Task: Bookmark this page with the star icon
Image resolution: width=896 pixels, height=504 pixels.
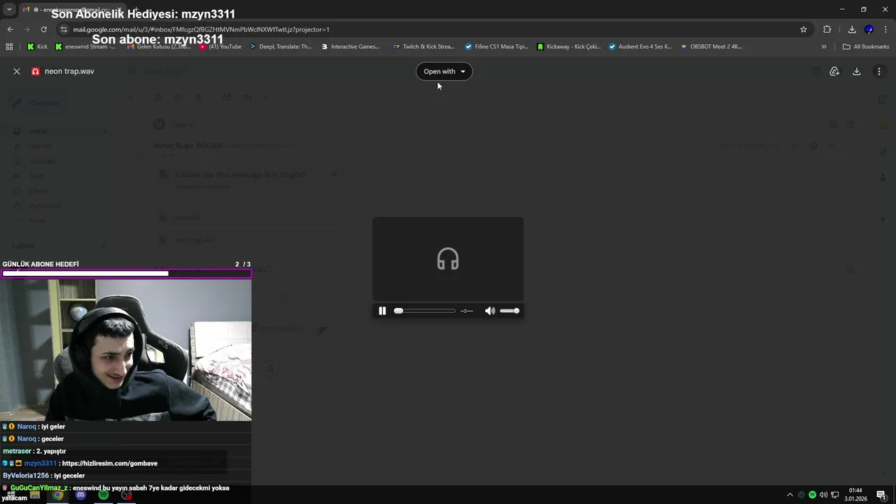Action: (804, 29)
